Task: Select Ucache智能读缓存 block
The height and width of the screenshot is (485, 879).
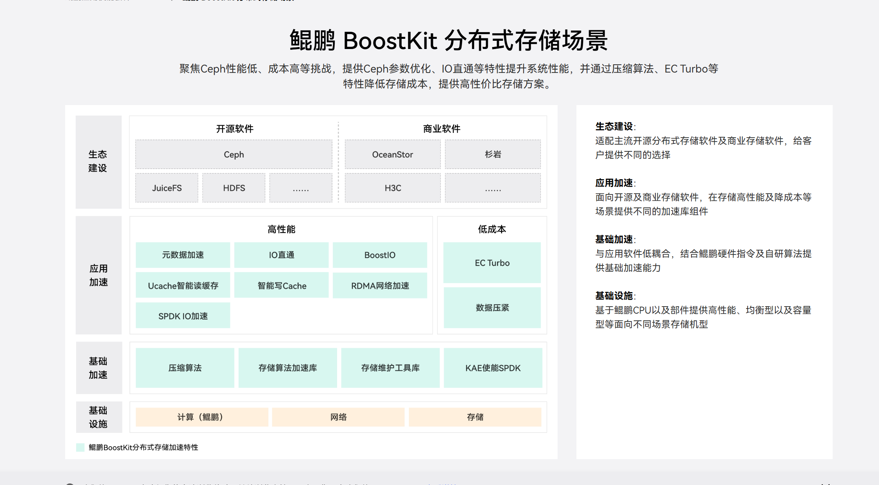Action: [183, 285]
